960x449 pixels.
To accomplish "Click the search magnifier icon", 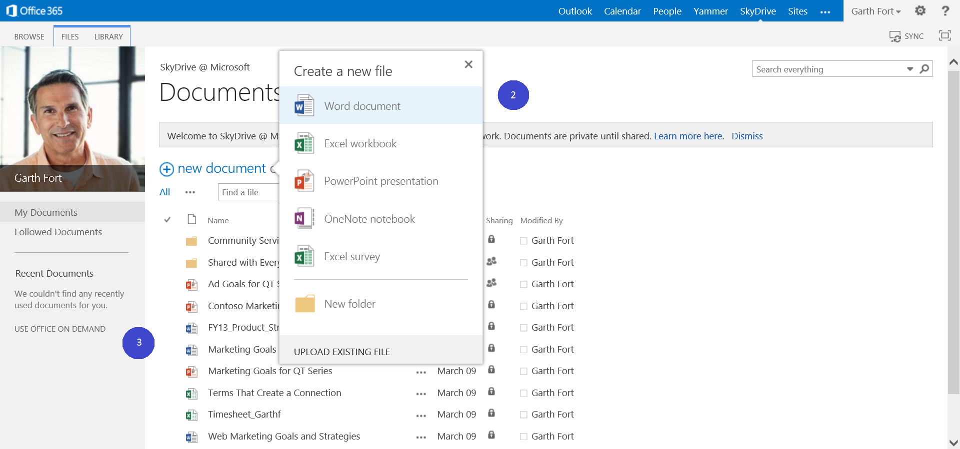I will pos(924,69).
